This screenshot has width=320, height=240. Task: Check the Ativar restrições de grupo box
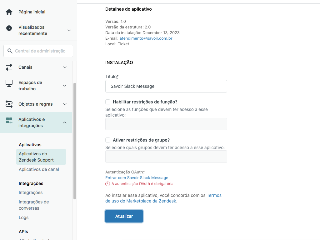[108, 140]
